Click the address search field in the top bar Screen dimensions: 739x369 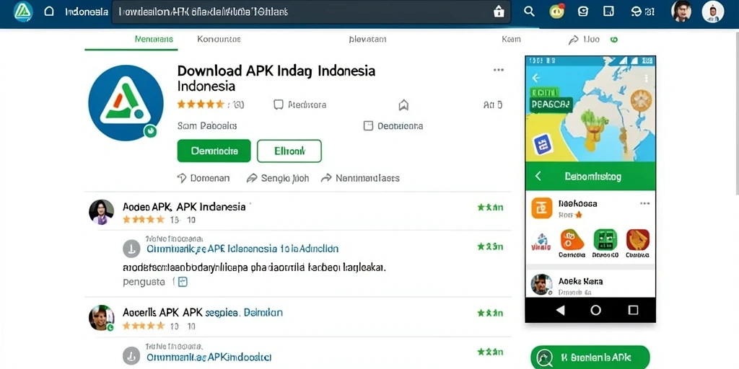pos(311,12)
